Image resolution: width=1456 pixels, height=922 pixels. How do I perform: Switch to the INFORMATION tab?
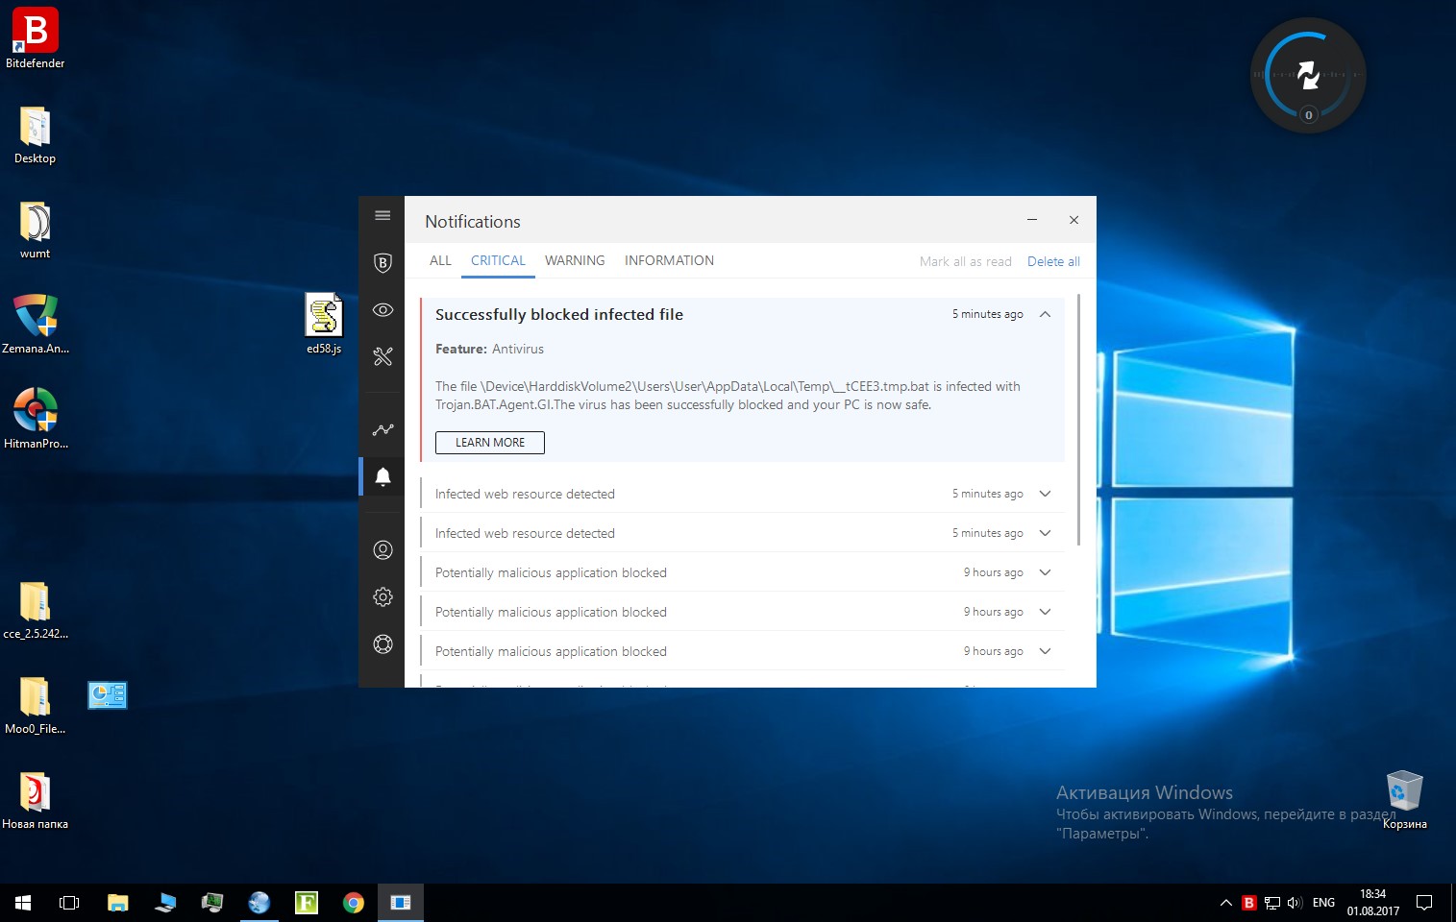pyautogui.click(x=669, y=260)
